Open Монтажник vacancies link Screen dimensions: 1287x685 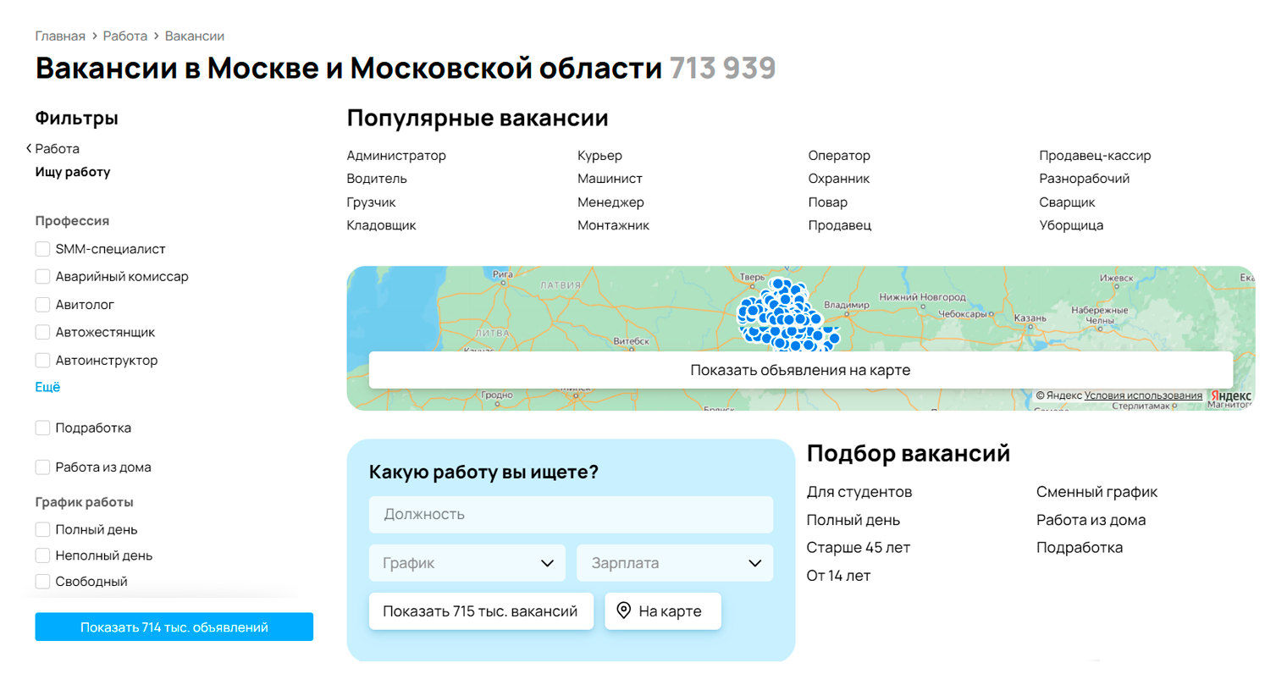(613, 225)
